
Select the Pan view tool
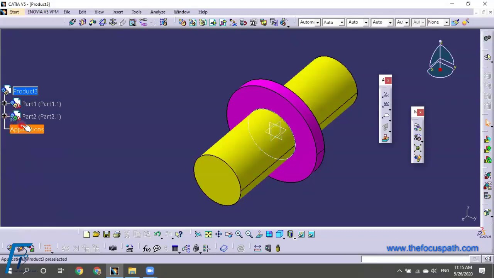pos(218,234)
